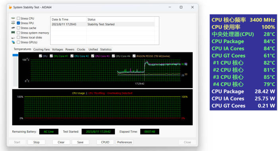Enable Stress GPU(s) checkbox

click(x=18, y=42)
